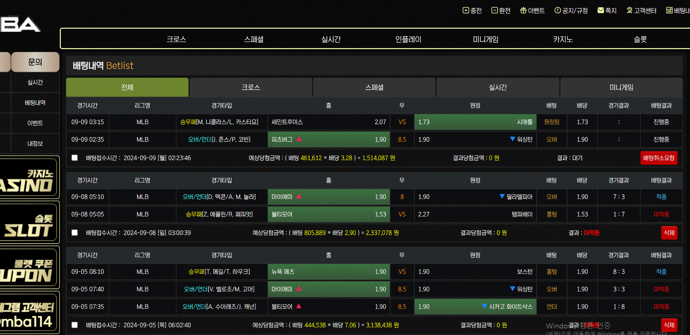Open the 환전 withdrawal link

(x=501, y=11)
